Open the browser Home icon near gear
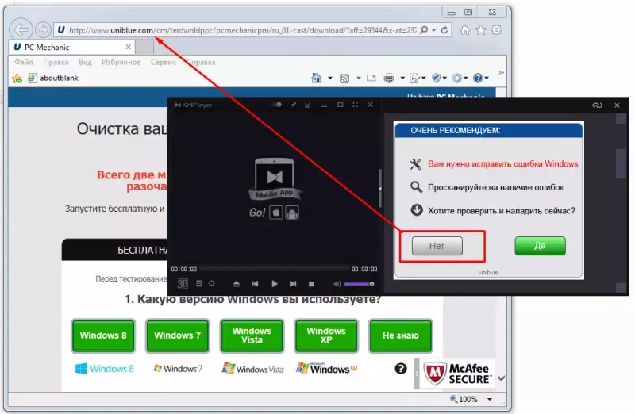Image resolution: width=635 pixels, height=414 pixels. (465, 30)
